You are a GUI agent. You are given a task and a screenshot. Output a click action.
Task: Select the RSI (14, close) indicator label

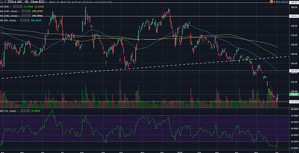8,111
